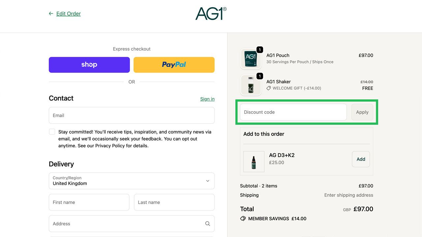Screen dimensions: 422x237
Task: Click the member savings tags icon
Action: [x=243, y=218]
